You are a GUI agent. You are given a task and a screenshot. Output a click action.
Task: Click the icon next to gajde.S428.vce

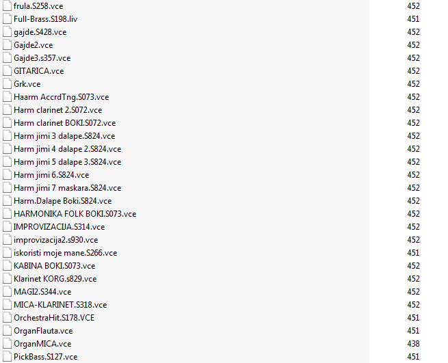click(x=7, y=32)
